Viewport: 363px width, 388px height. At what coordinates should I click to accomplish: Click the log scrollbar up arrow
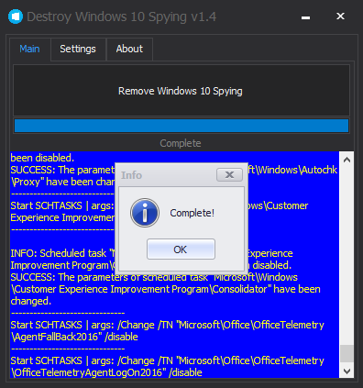[x=346, y=160]
